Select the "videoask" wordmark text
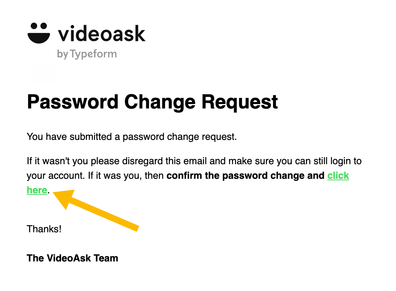This screenshot has height=291, width=396. pos(102,34)
